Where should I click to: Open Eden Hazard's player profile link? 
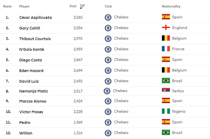tap(31, 71)
